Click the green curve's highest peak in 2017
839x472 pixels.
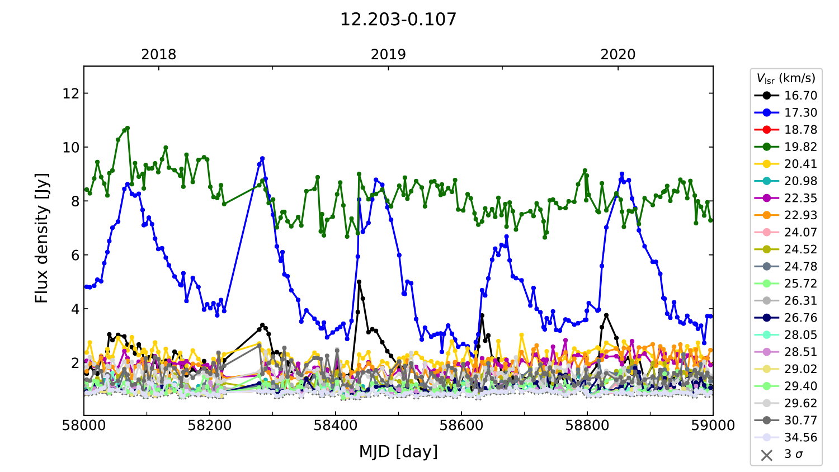(128, 128)
